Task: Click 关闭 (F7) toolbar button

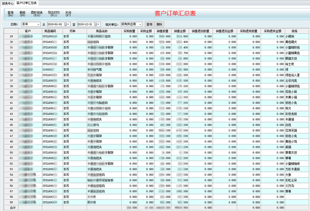Action: tap(68, 13)
